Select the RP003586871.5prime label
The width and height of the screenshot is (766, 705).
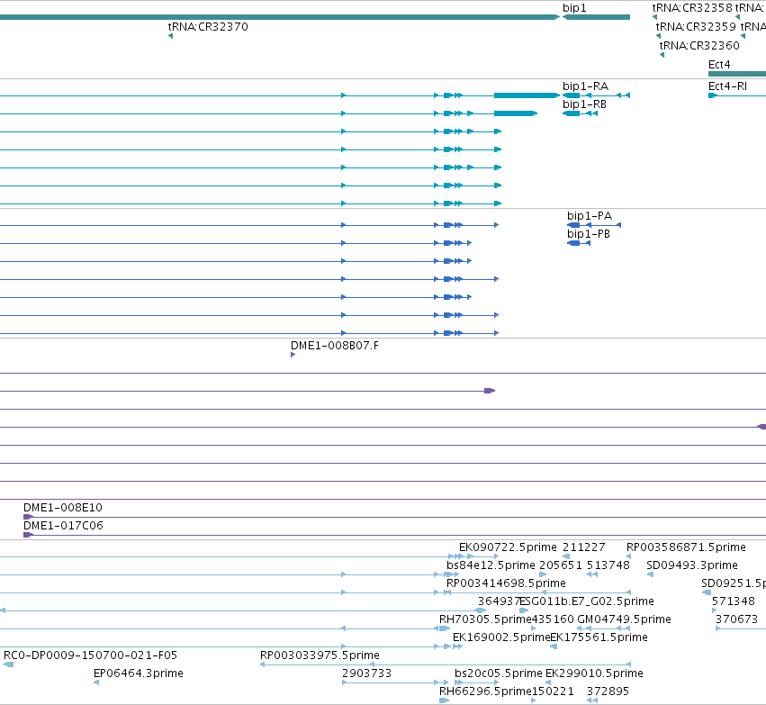(686, 547)
